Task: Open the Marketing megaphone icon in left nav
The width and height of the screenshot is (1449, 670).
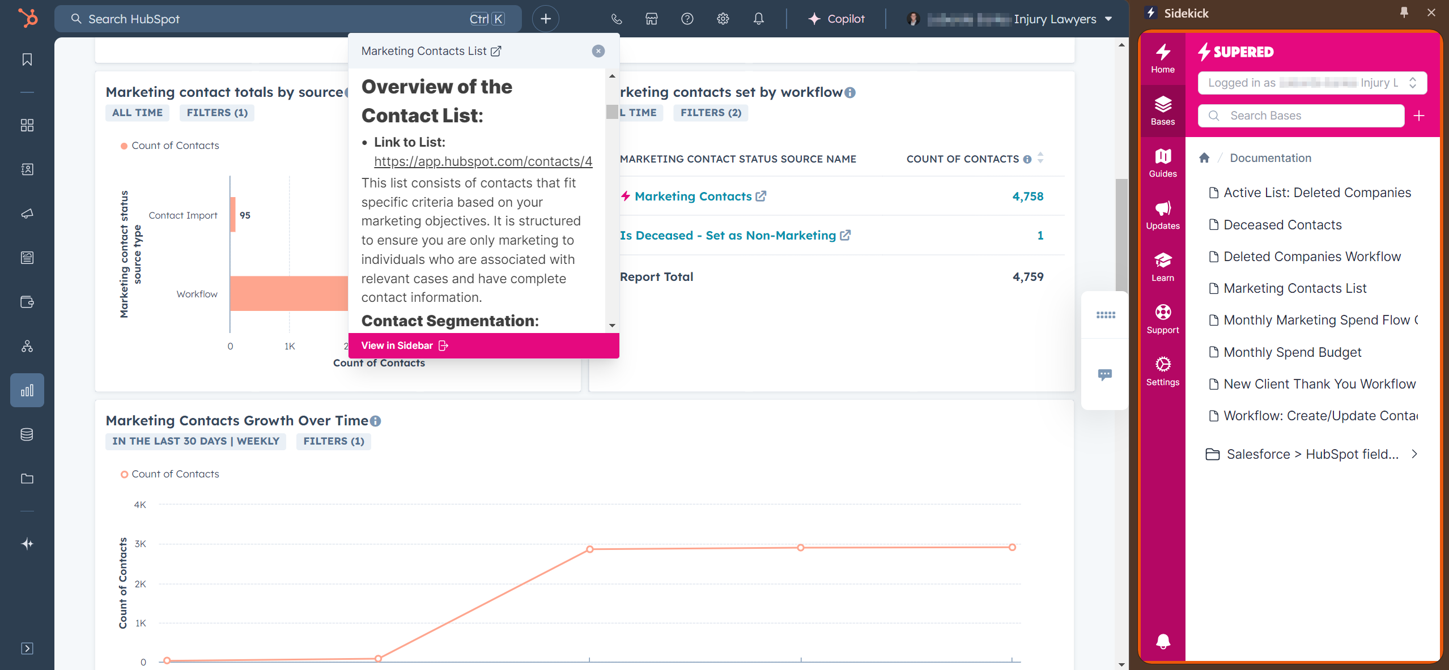Action: [27, 214]
